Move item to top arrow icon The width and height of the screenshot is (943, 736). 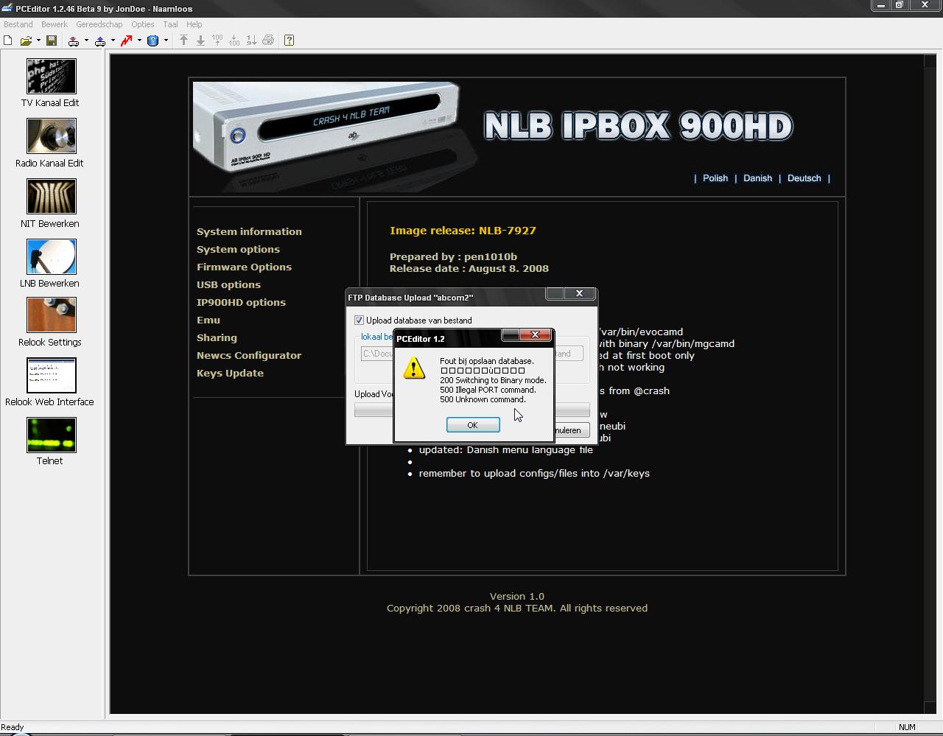(183, 41)
